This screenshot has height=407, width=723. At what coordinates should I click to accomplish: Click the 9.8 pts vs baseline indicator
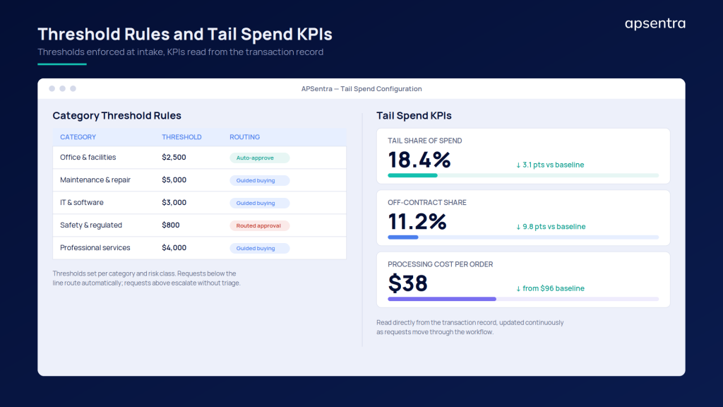pos(551,227)
